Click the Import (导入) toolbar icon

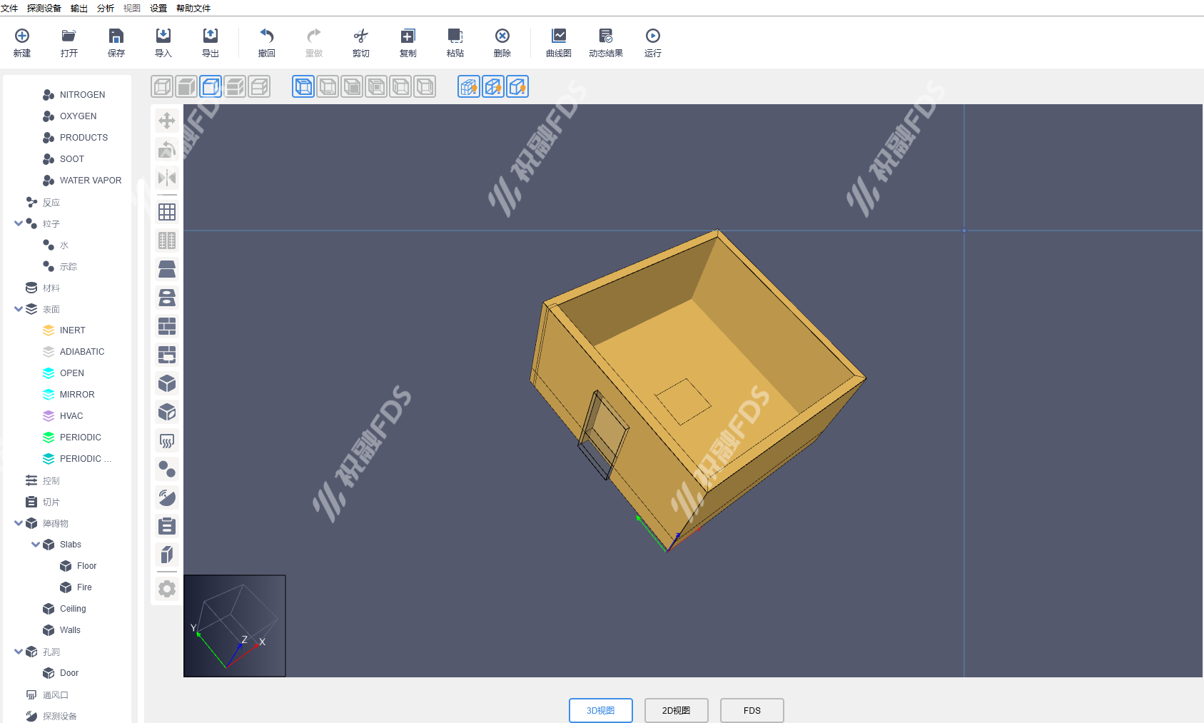pyautogui.click(x=163, y=43)
